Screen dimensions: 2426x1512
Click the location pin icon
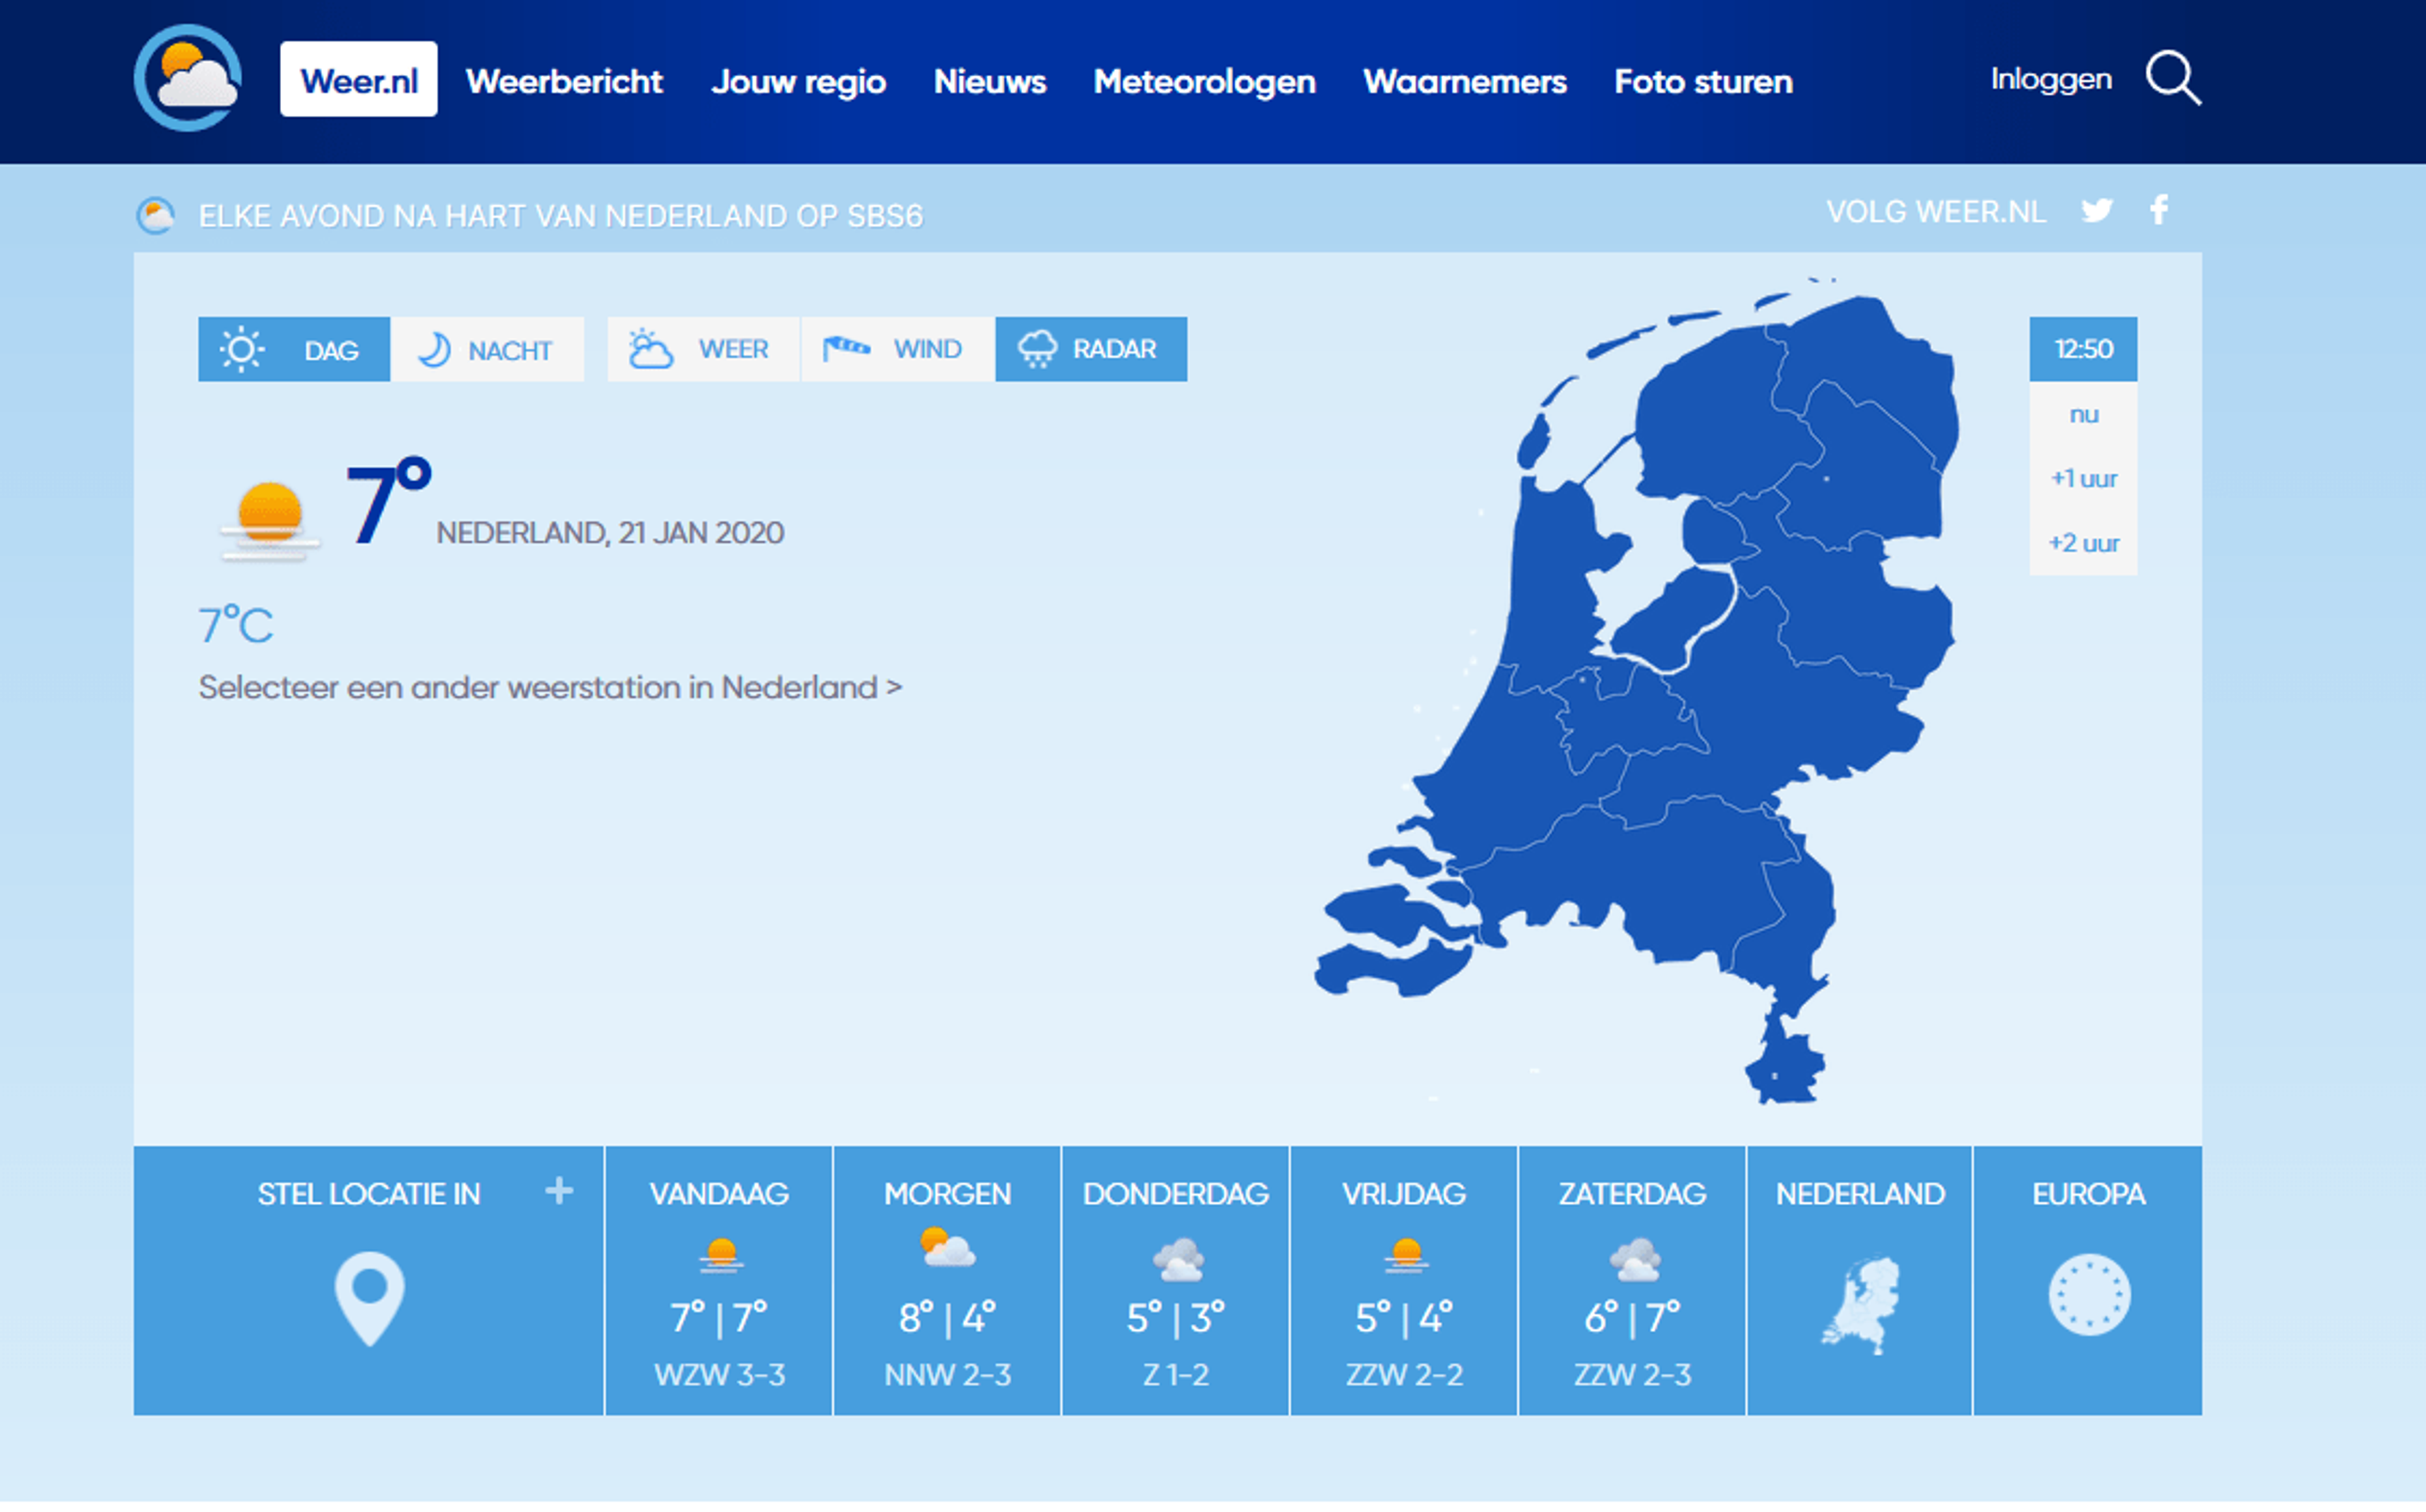369,1299
